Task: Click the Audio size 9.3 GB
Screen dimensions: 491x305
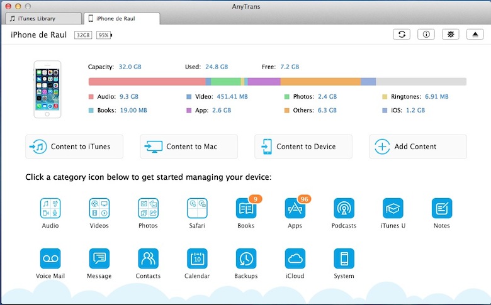Action: (x=129, y=97)
